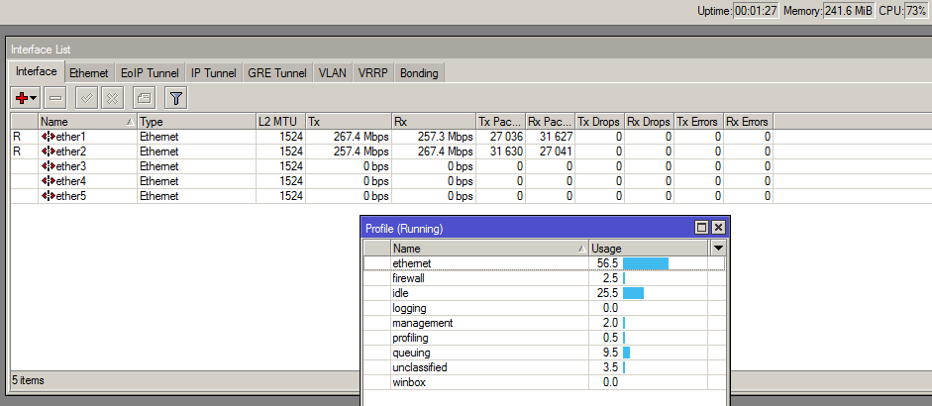
Task: Click the ether3 interface icon
Action: click(x=48, y=166)
